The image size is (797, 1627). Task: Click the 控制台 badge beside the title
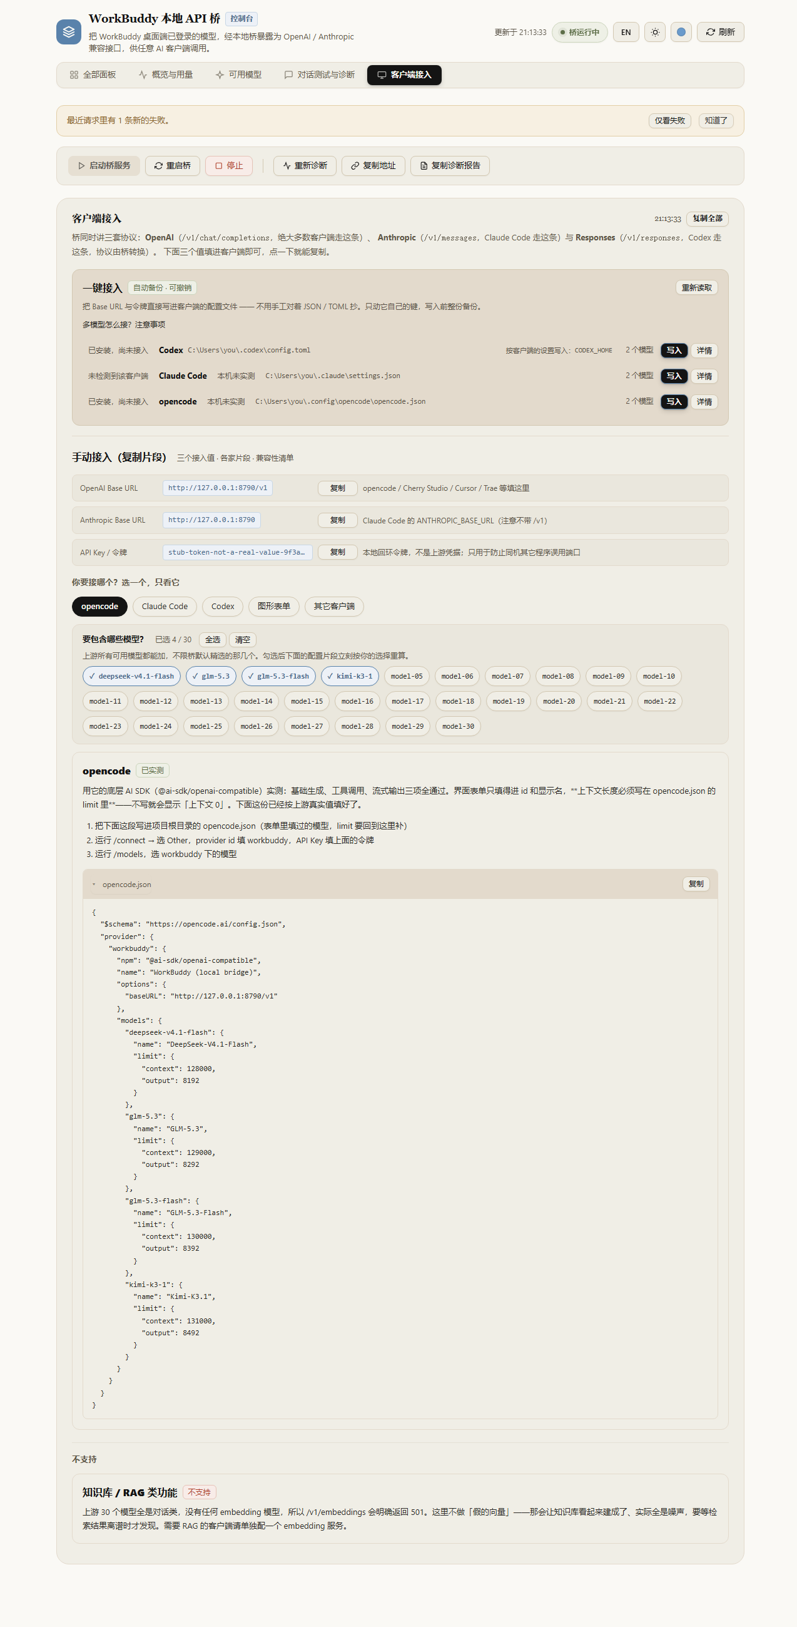pos(241,19)
